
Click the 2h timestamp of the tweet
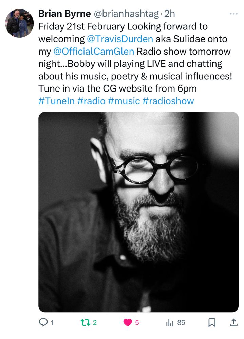coord(169,14)
